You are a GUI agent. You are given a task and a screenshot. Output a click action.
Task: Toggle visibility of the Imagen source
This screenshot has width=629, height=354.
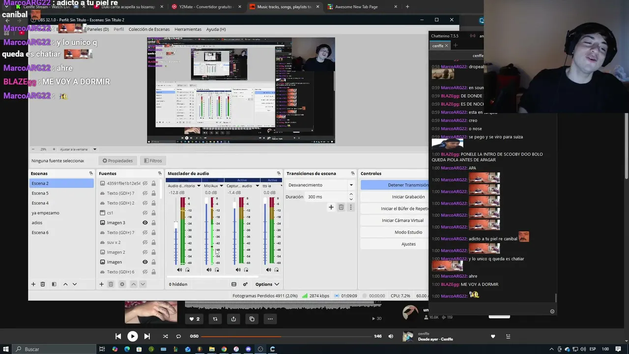point(145,262)
